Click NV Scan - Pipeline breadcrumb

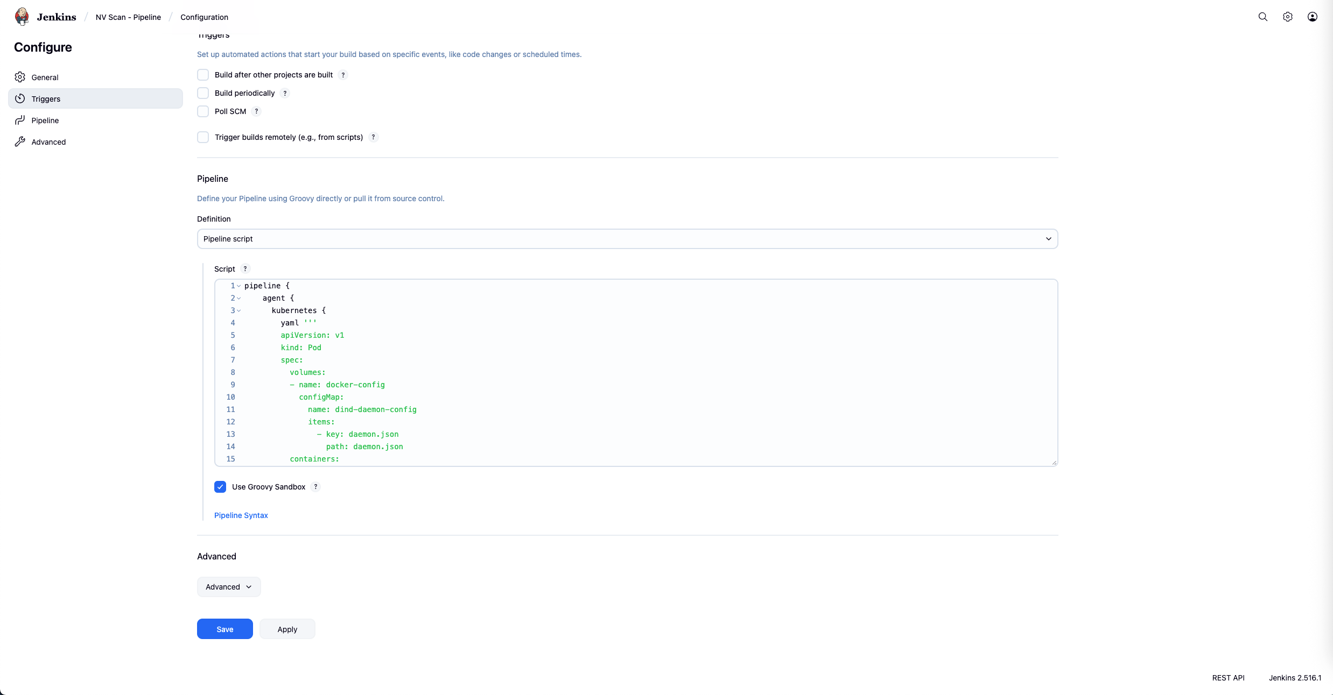pyautogui.click(x=128, y=17)
